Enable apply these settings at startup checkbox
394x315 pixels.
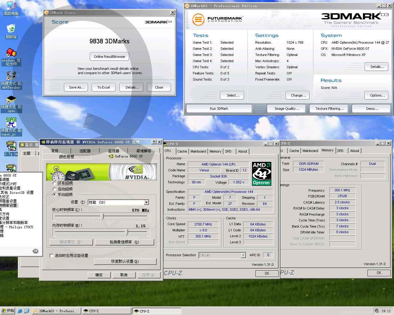[x=51, y=255]
